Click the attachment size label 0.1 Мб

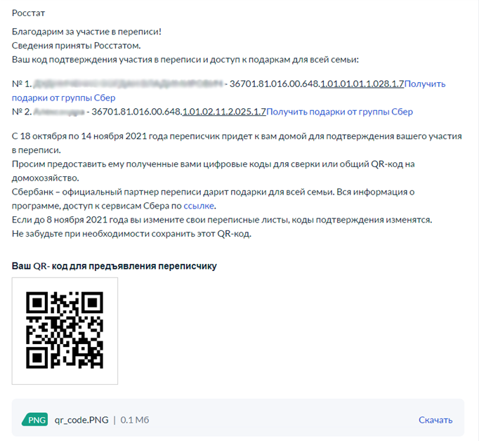[135, 420]
